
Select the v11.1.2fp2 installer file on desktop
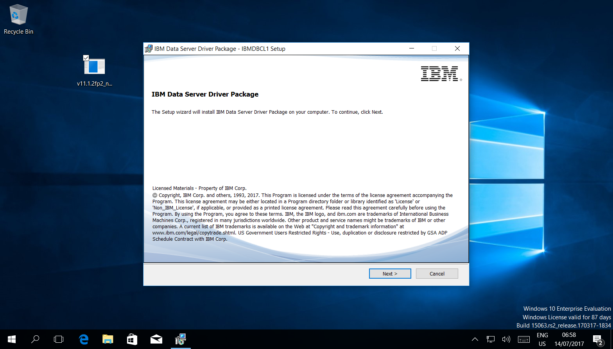pos(95,71)
